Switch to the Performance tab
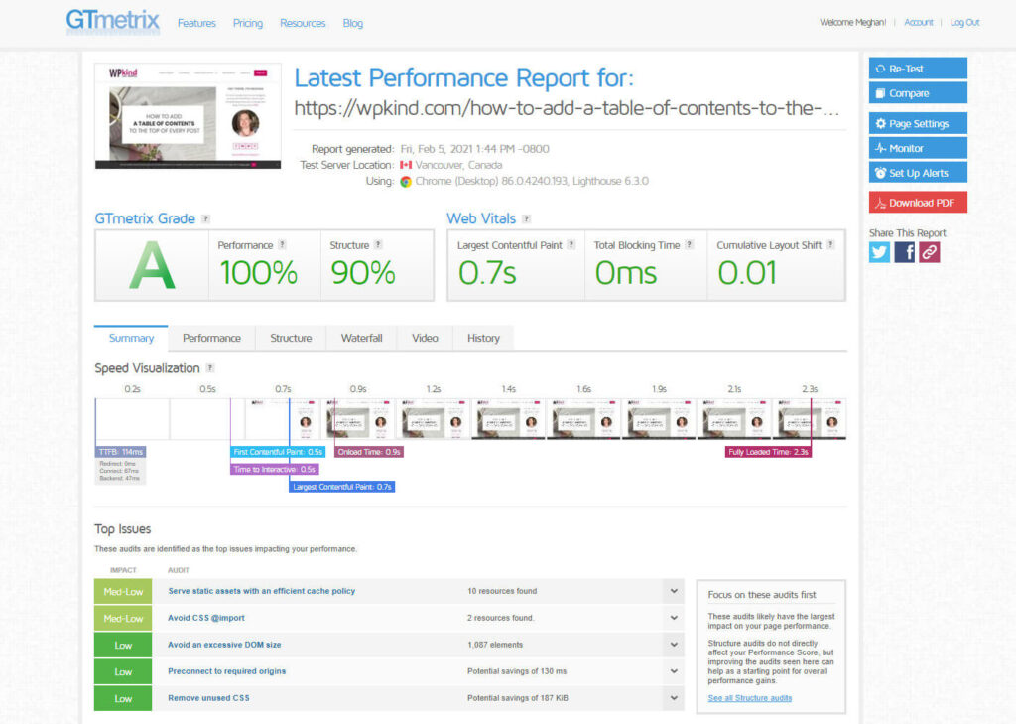The width and height of the screenshot is (1016, 724). pyautogui.click(x=211, y=338)
